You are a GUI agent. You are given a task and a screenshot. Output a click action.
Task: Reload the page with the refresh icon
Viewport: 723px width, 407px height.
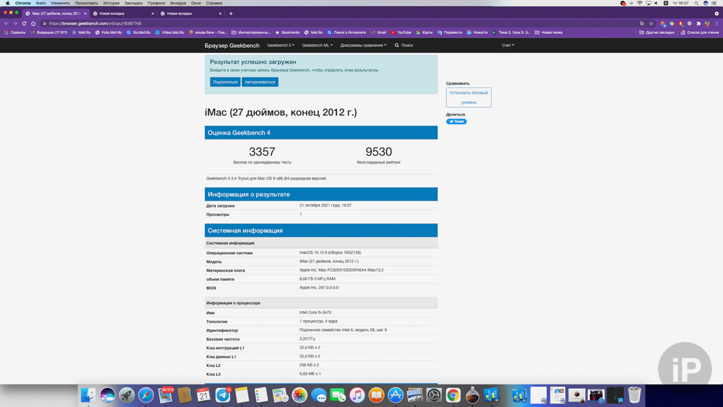pyautogui.click(x=24, y=23)
